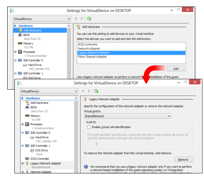The image size is (204, 180).
Task: Go forward using the right arrow in the front window
Action: pos(89,91)
